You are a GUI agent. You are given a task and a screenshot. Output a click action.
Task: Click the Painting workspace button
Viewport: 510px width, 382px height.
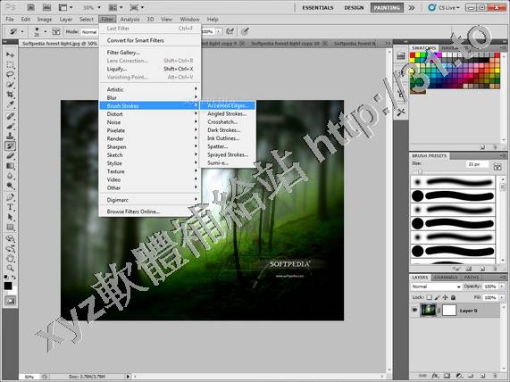click(387, 7)
